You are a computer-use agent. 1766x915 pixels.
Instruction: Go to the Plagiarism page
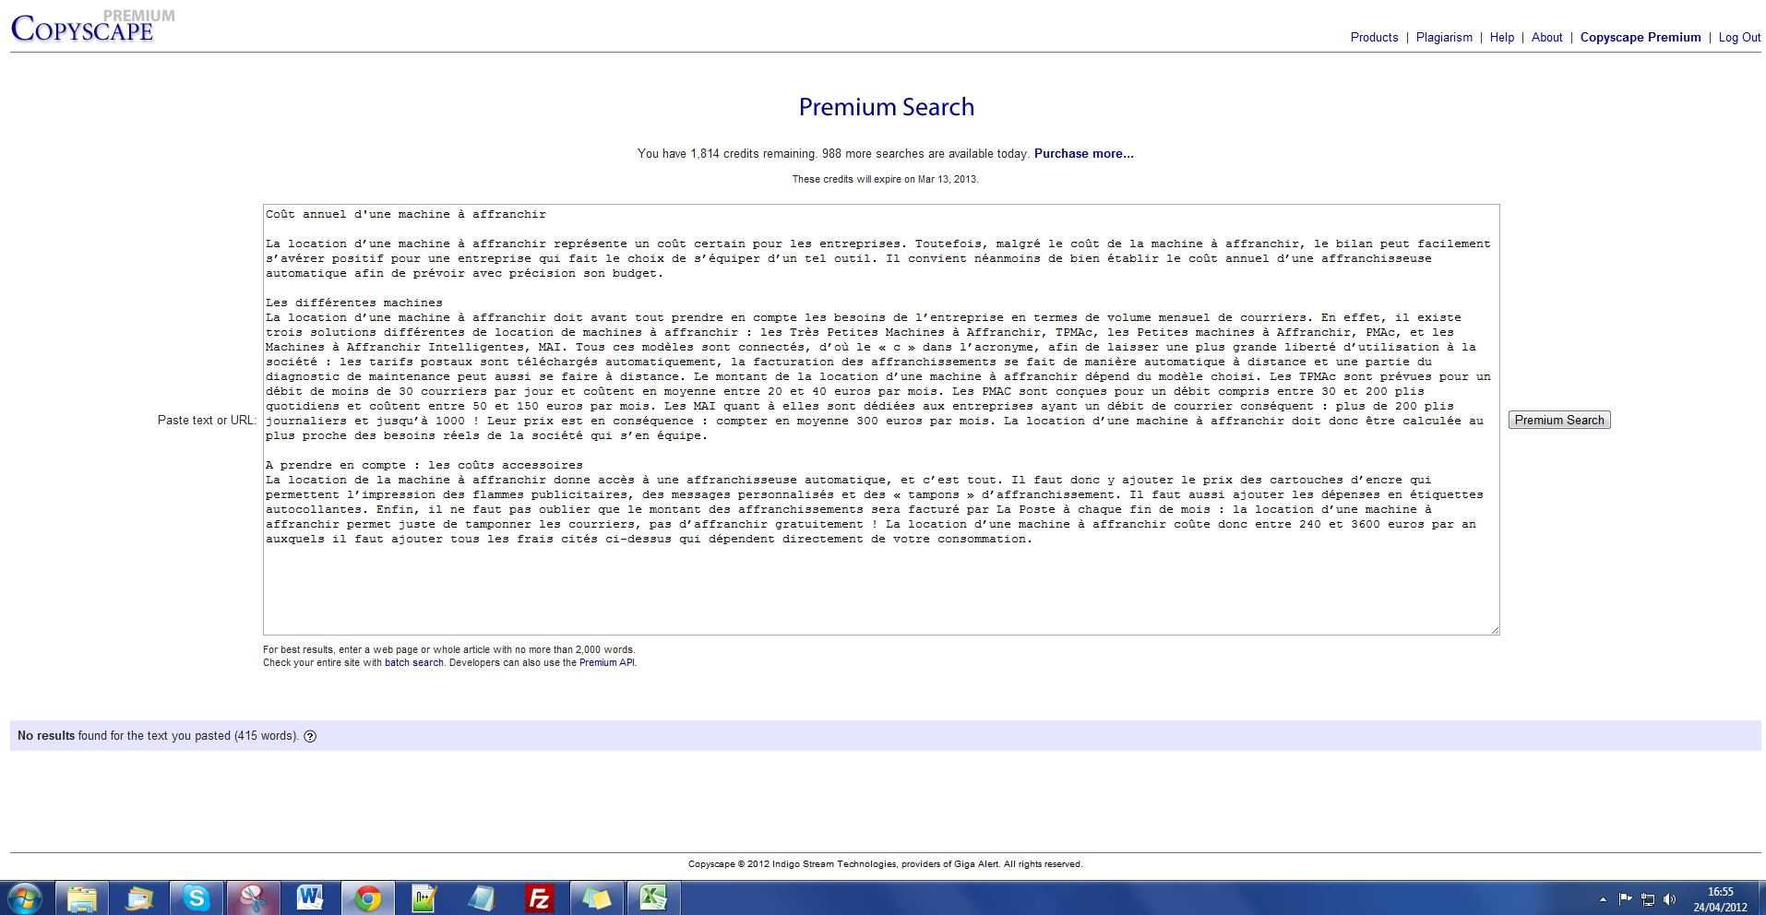point(1444,37)
